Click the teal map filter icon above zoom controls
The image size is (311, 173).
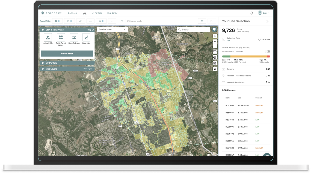pyautogui.click(x=214, y=30)
